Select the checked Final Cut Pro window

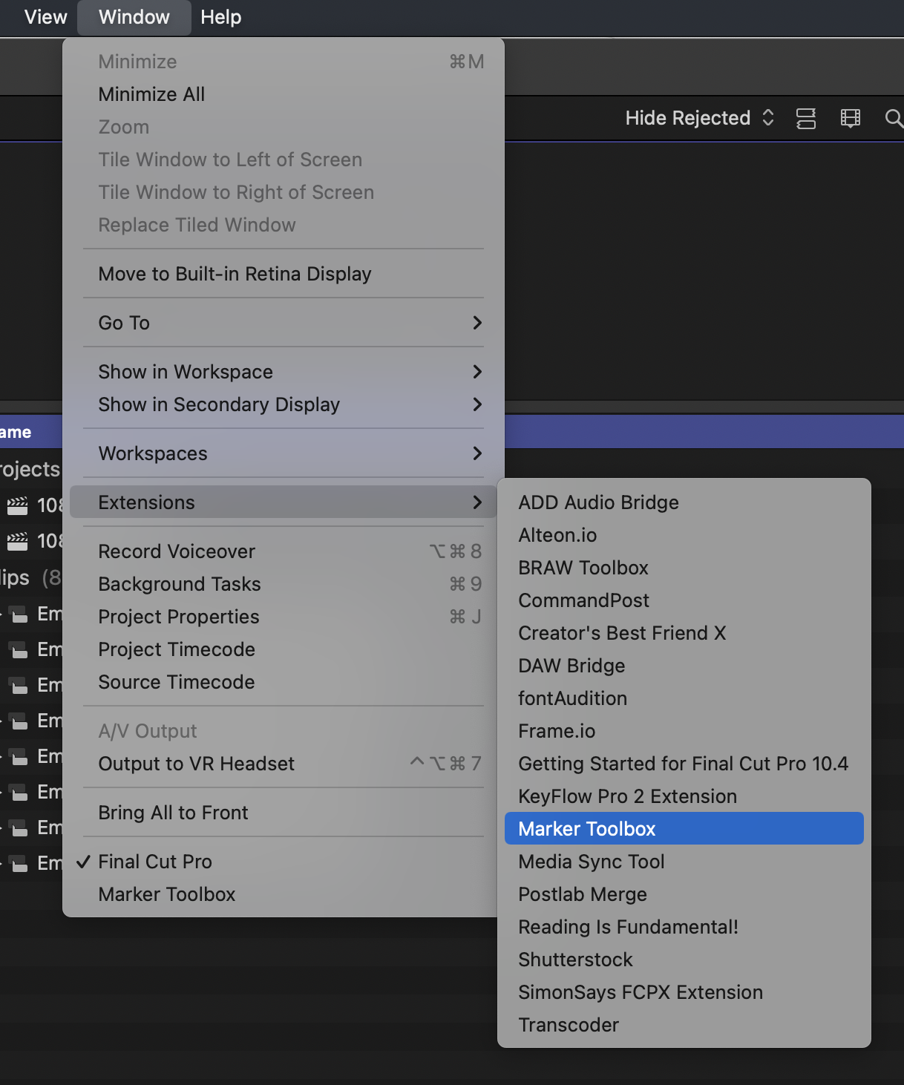(x=155, y=862)
